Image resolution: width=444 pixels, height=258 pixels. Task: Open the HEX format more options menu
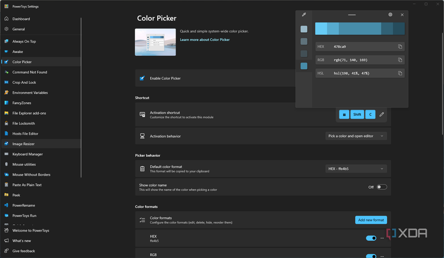[x=382, y=238]
